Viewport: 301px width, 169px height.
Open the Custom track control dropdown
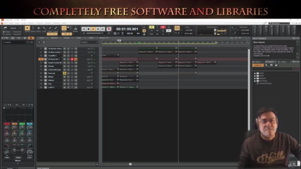coord(89,42)
